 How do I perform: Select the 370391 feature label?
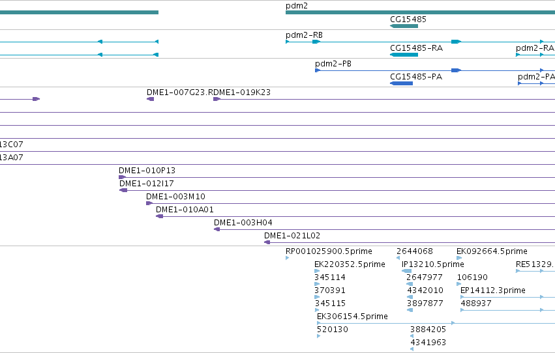pos(330,290)
